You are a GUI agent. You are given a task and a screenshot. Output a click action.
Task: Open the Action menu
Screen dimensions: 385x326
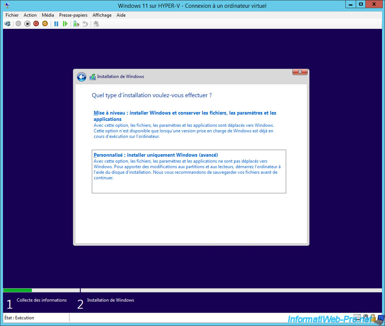[30, 15]
